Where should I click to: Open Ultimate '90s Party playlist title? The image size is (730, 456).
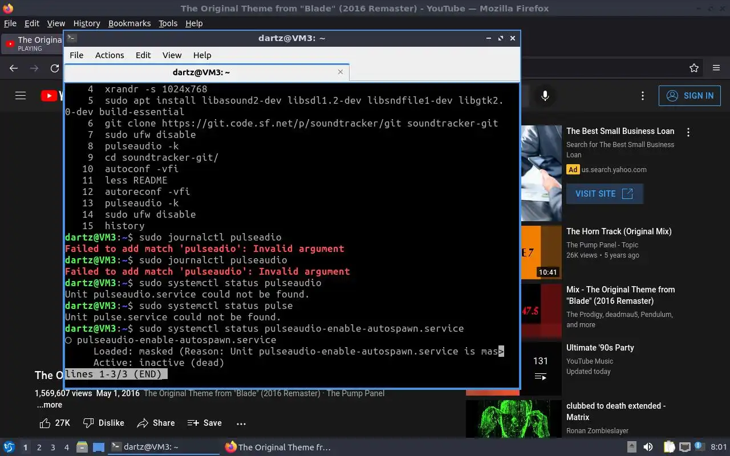pyautogui.click(x=600, y=348)
